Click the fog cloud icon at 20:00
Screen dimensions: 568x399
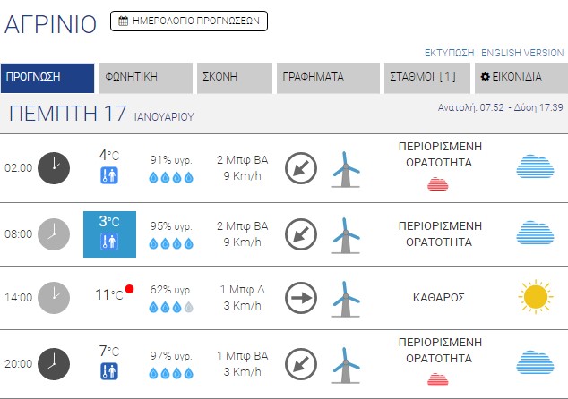point(536,362)
